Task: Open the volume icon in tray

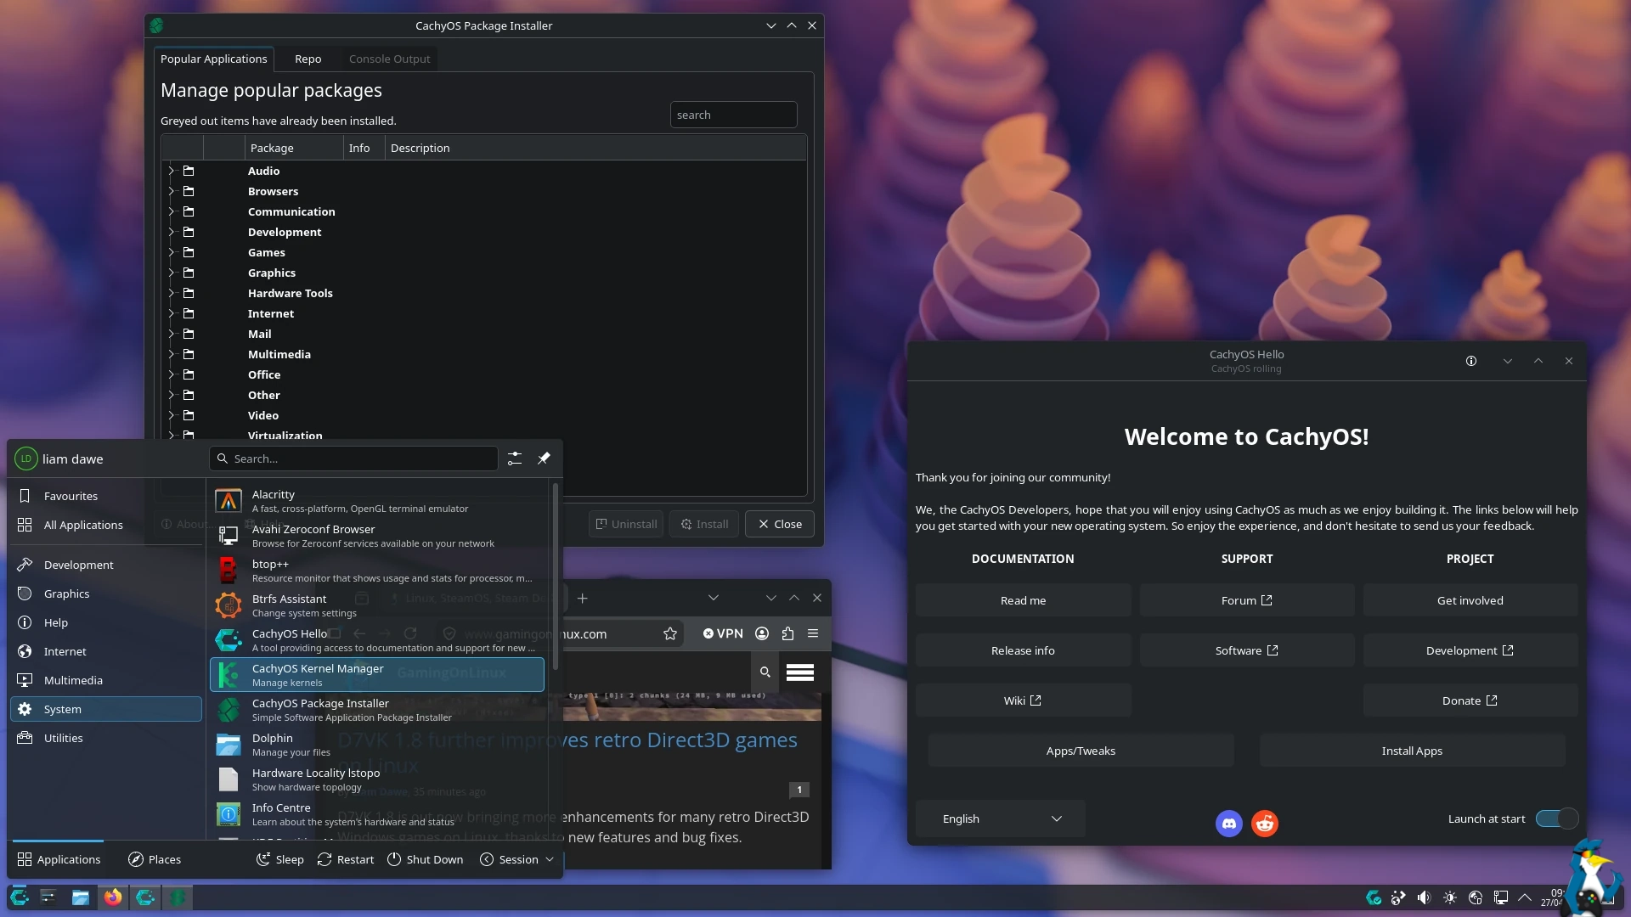Action: [x=1424, y=897]
